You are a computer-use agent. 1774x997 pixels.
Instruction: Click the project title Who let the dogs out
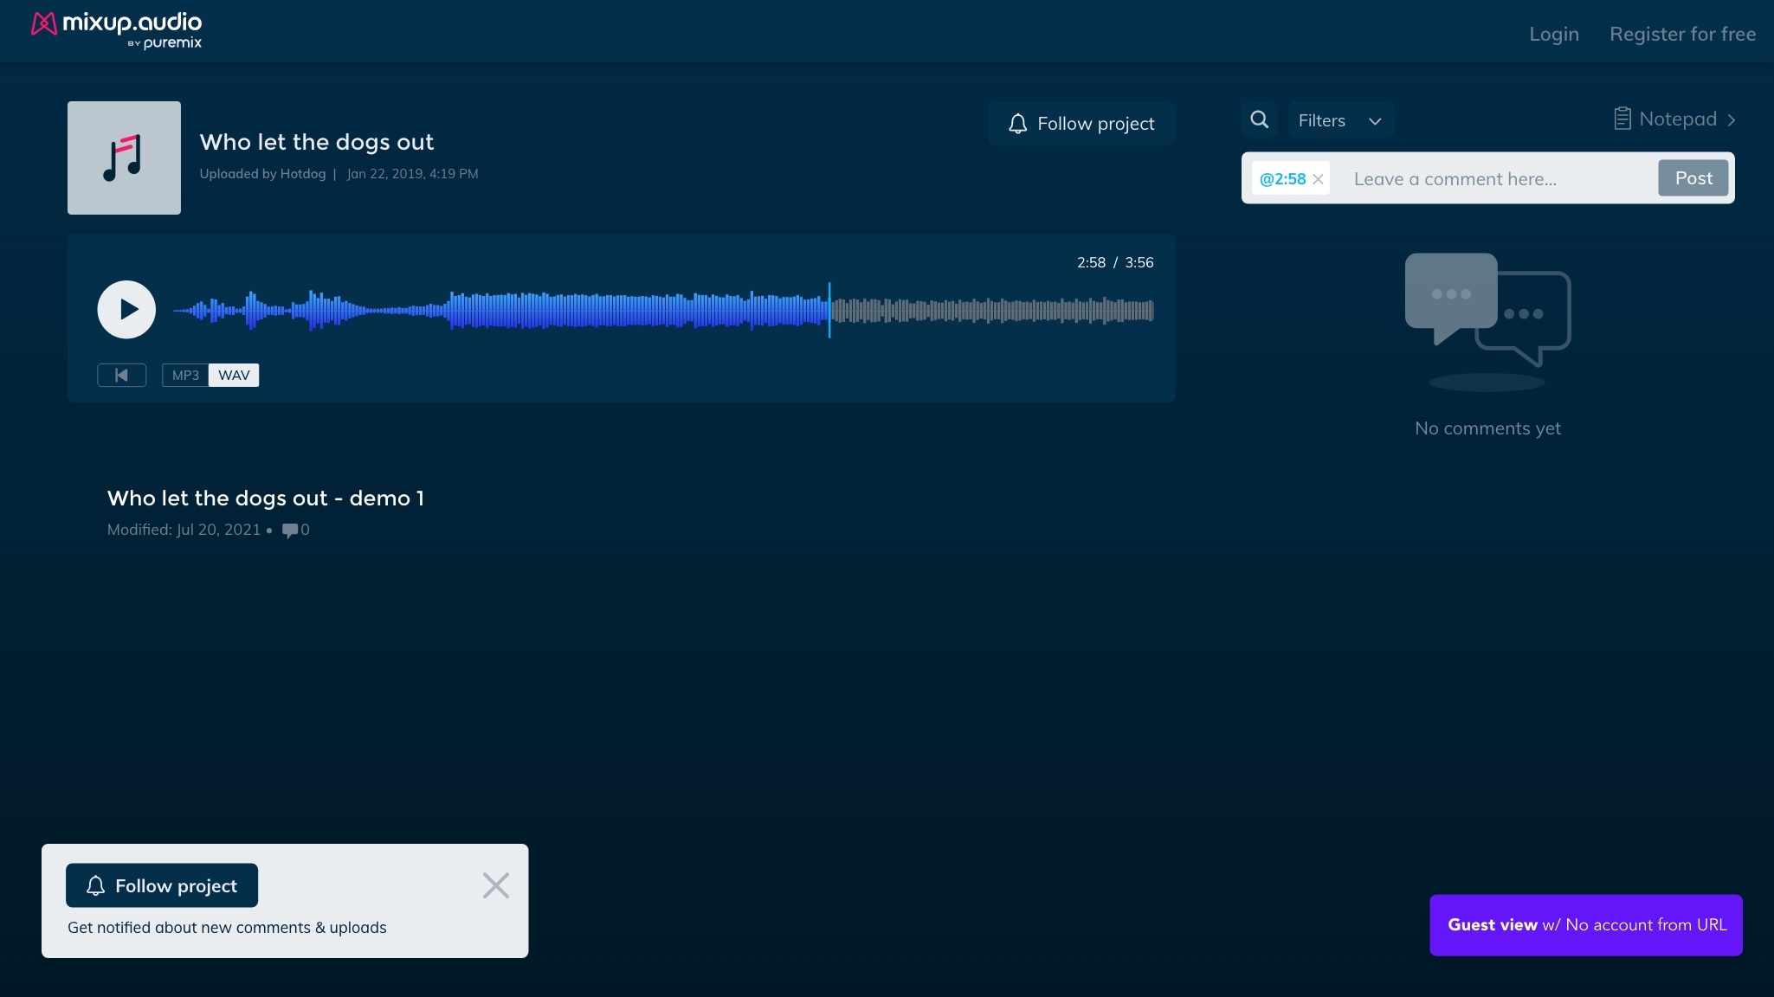pos(317,142)
